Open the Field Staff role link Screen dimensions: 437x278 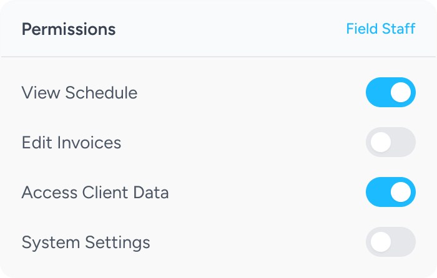click(380, 29)
